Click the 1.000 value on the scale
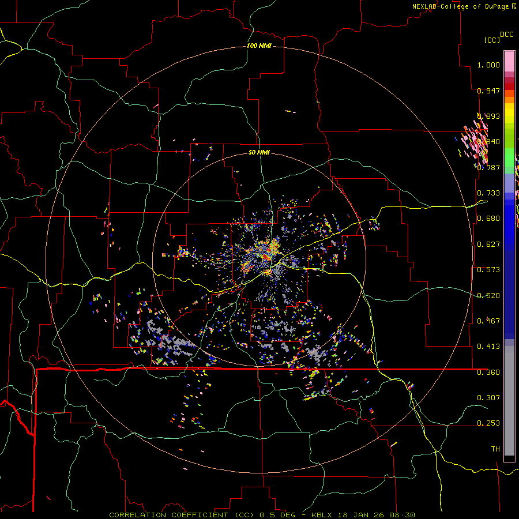This screenshot has height=519, width=519. (x=488, y=65)
